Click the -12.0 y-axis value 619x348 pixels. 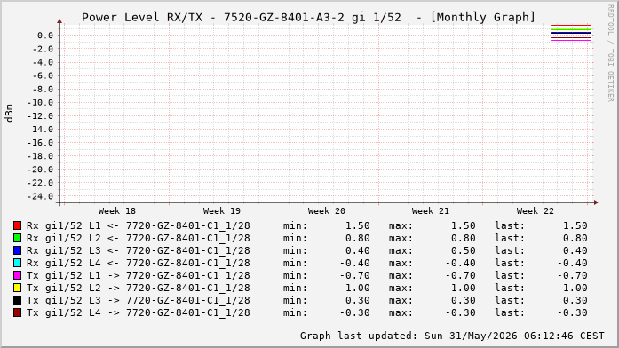pyautogui.click(x=40, y=116)
